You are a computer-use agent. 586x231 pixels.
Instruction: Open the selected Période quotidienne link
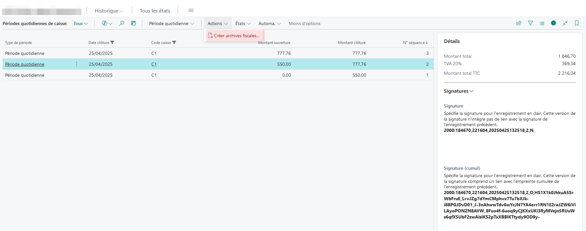pyautogui.click(x=25, y=64)
